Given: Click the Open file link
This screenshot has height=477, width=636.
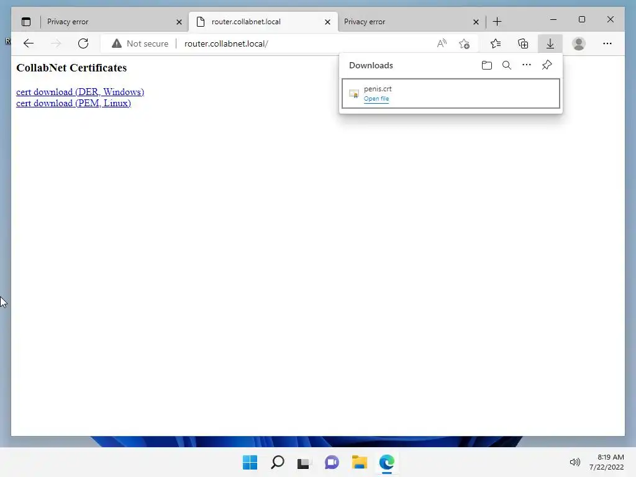Looking at the screenshot, I should click(x=376, y=99).
